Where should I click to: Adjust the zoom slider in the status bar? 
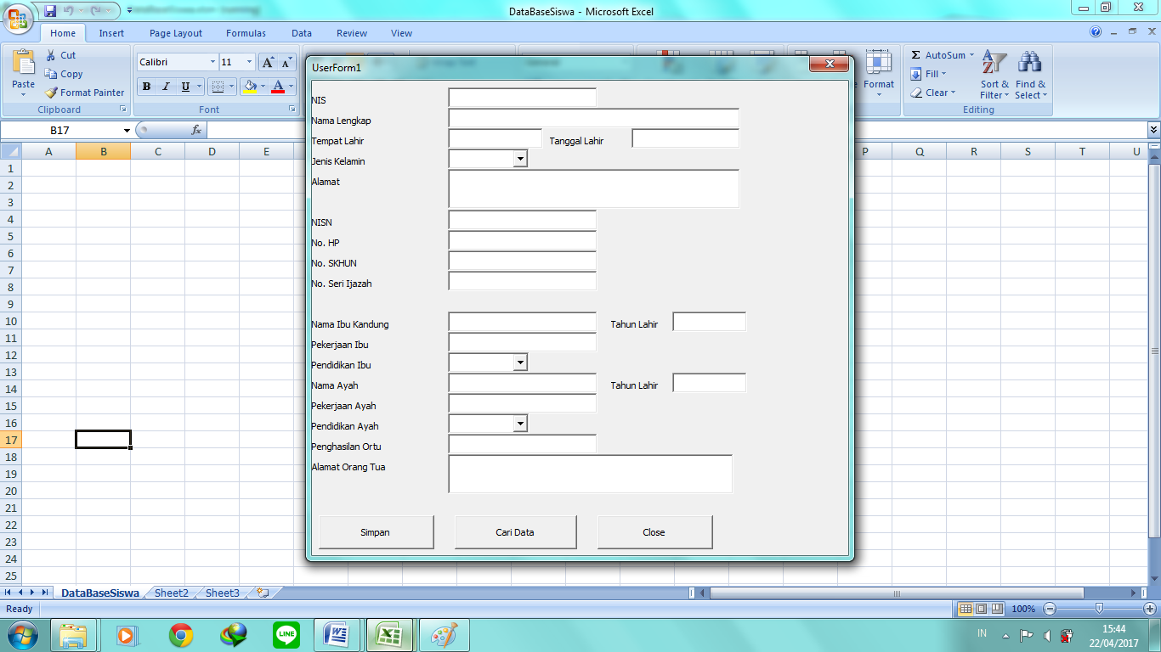(x=1099, y=609)
